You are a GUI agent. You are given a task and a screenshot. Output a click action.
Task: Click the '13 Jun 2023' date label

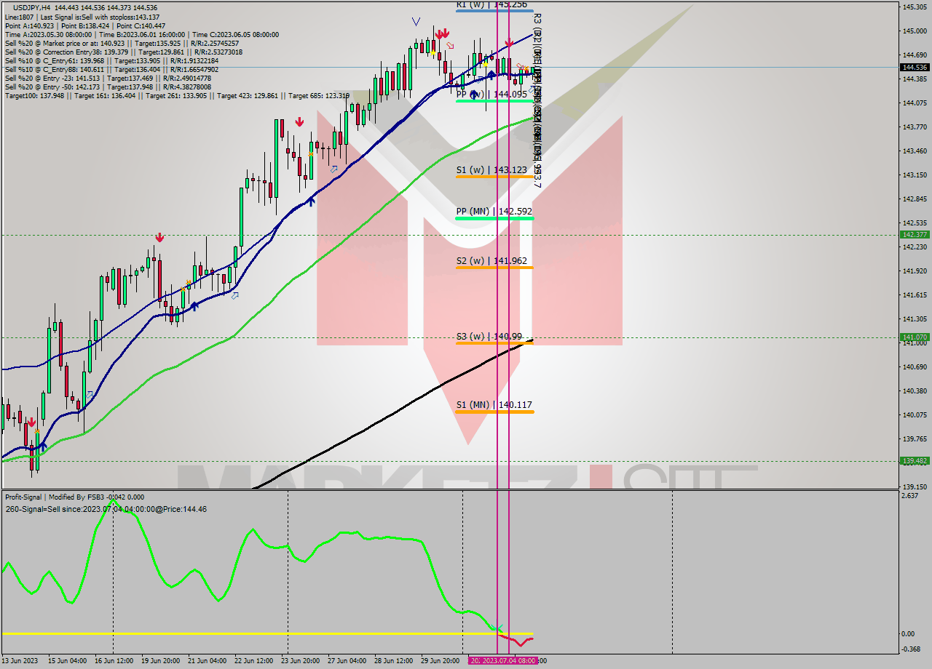pyautogui.click(x=20, y=661)
